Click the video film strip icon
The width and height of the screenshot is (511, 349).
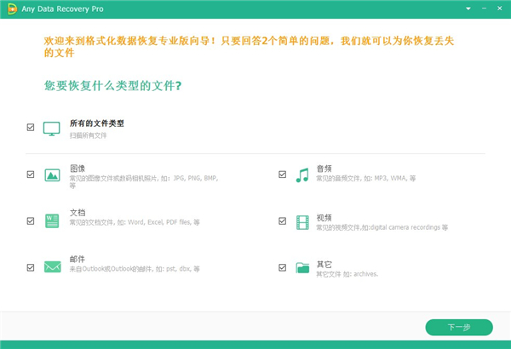click(x=301, y=221)
